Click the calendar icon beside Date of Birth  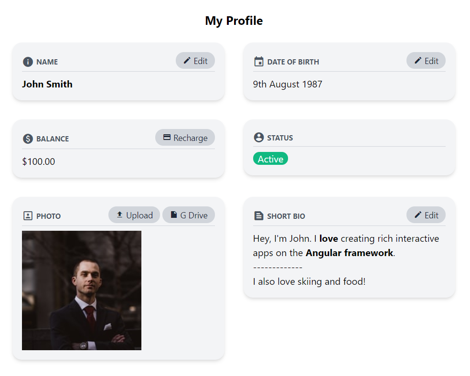259,62
